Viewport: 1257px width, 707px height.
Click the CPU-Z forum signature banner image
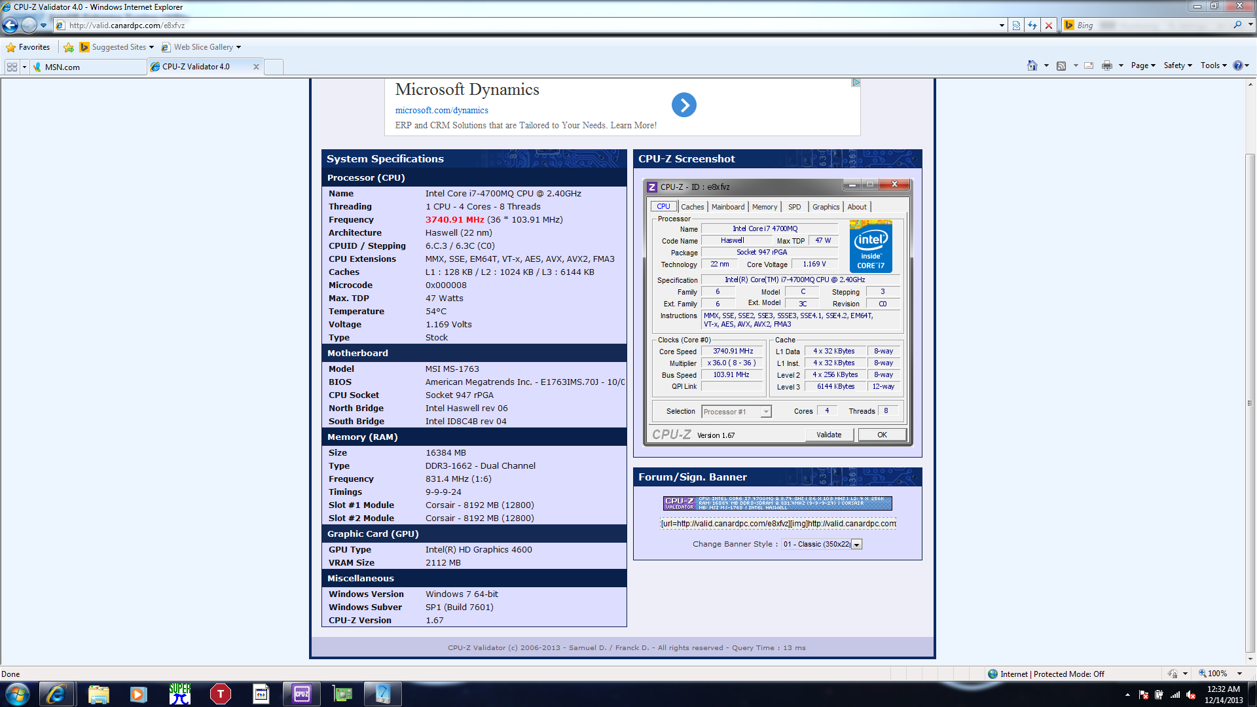(x=777, y=503)
